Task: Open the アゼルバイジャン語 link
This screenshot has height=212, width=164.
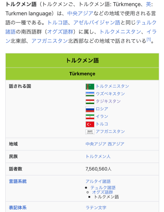Action: coord(97,23)
